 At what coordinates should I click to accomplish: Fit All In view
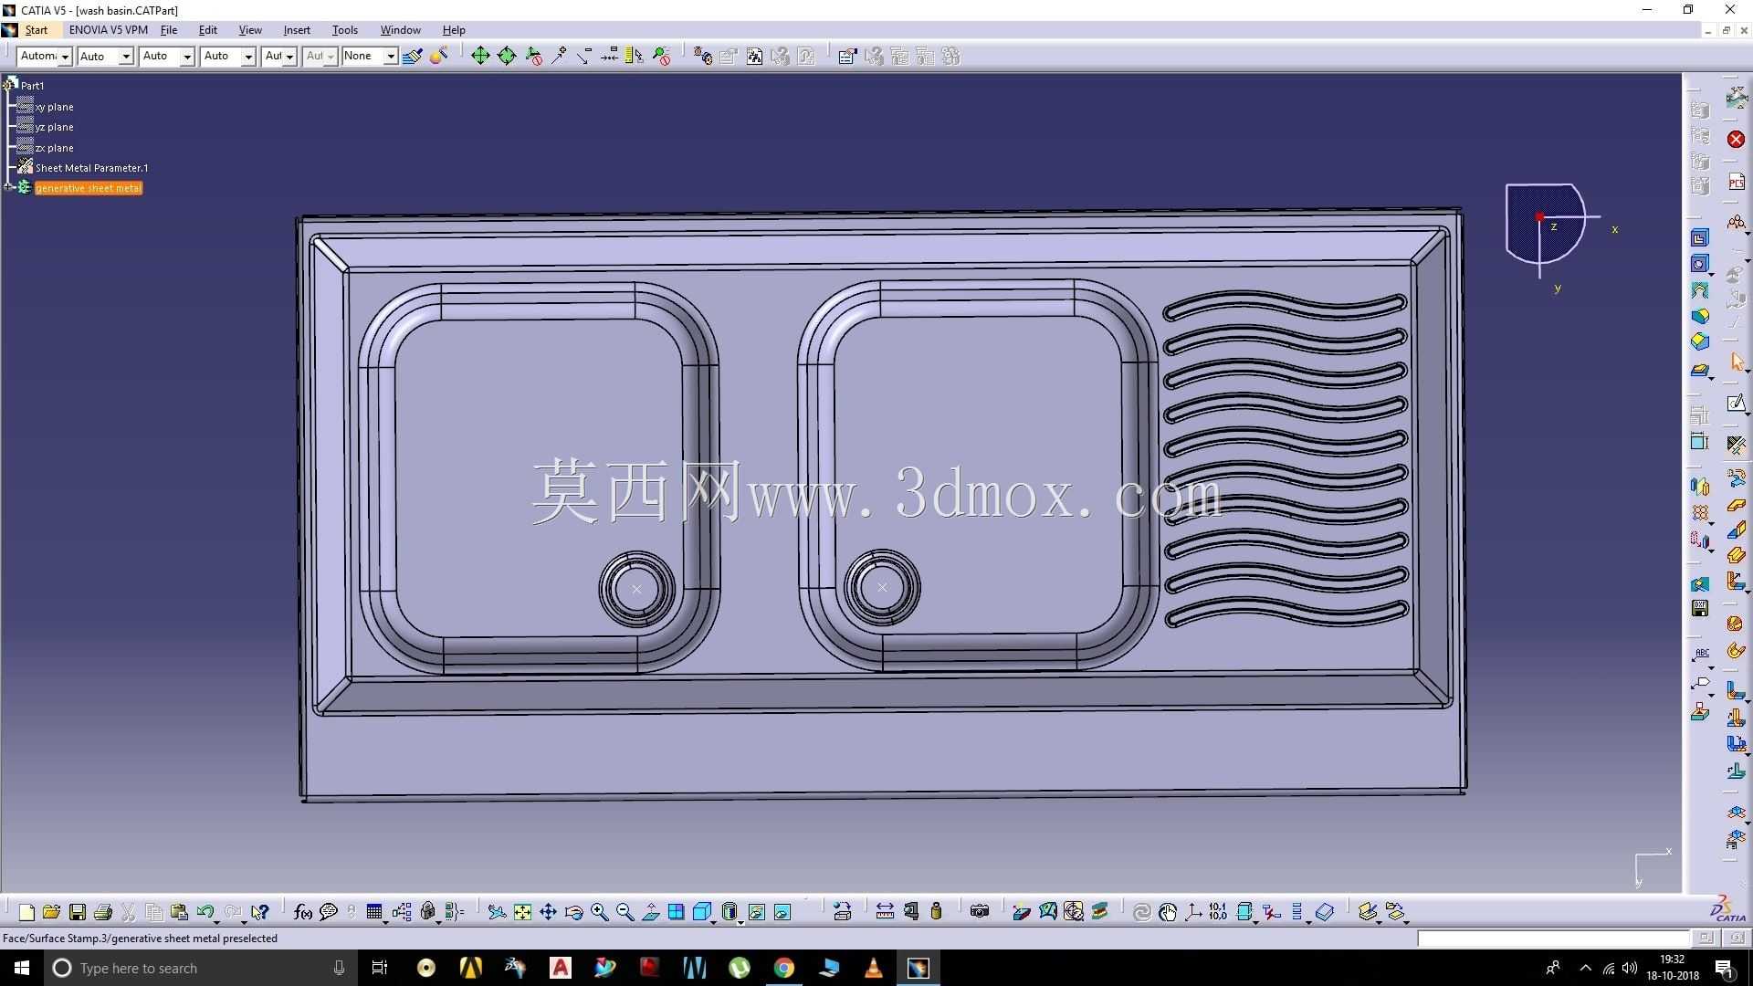click(x=522, y=911)
